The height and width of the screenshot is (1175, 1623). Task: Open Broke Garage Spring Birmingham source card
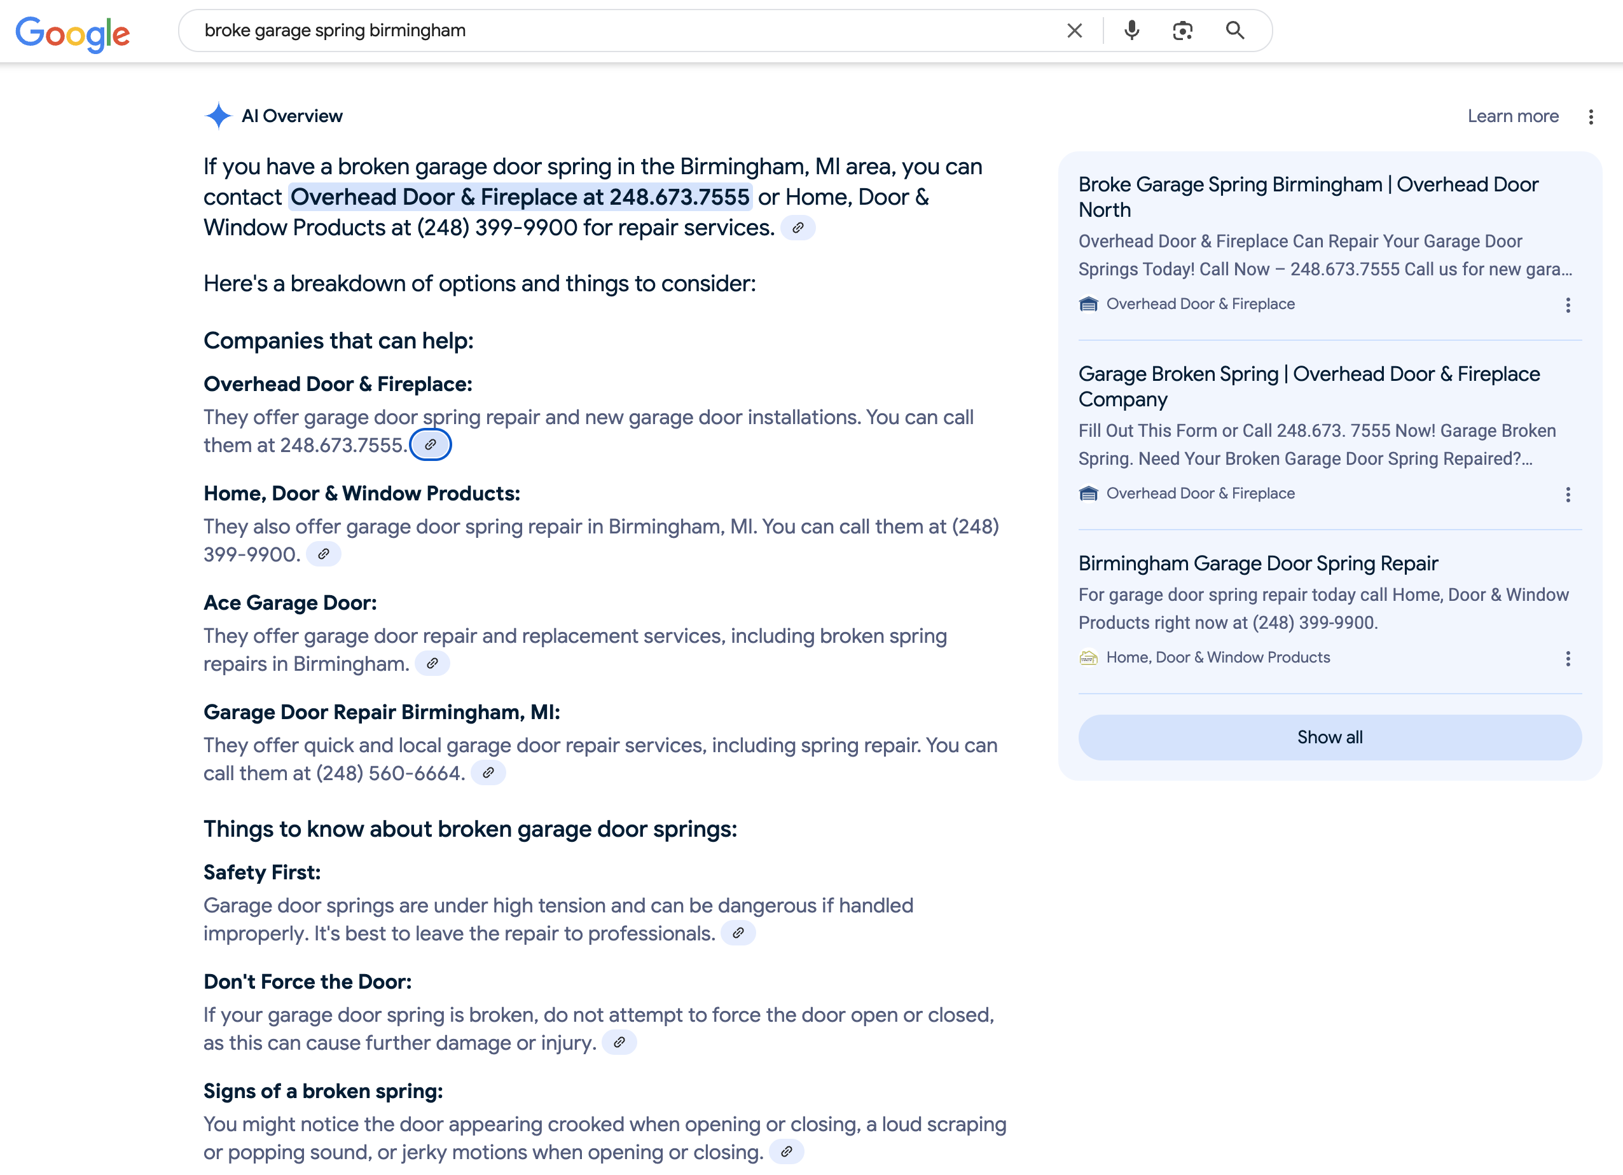(x=1308, y=197)
